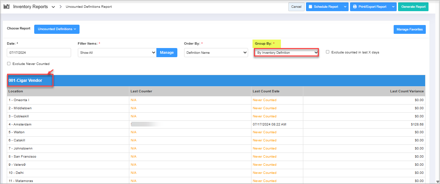
Task: Click the Cancel button
Action: click(x=296, y=7)
